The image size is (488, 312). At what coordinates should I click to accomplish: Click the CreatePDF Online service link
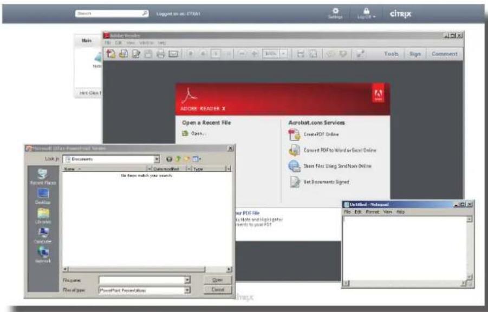[x=321, y=134]
